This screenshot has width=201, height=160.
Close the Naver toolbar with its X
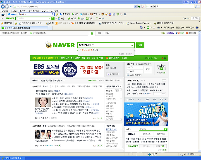click(x=2, y=18)
